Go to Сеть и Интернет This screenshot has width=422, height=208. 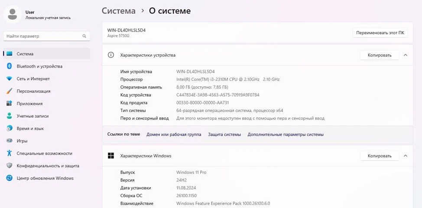pos(46,79)
